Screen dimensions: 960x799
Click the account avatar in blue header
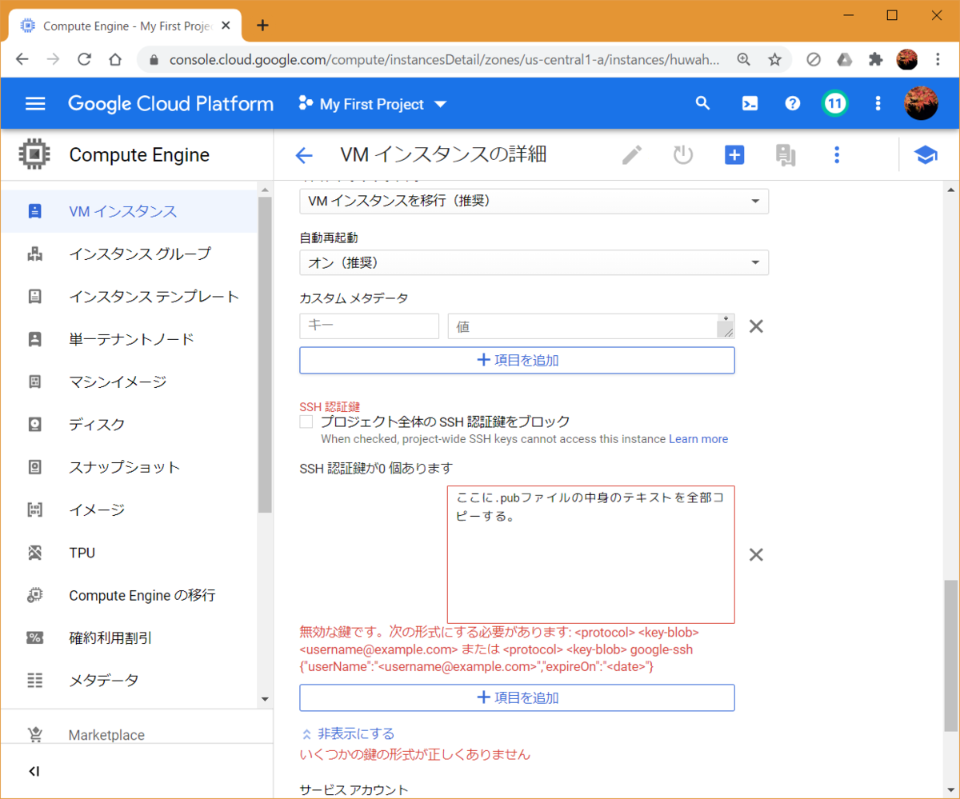[x=921, y=104]
